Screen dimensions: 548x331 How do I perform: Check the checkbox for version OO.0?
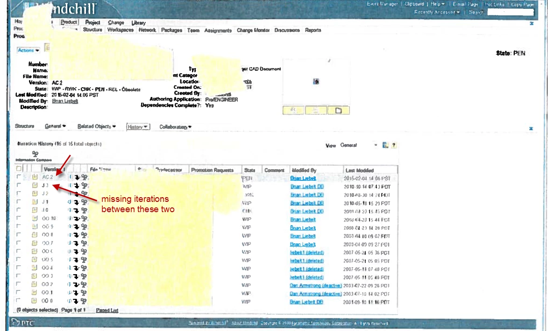(19, 300)
